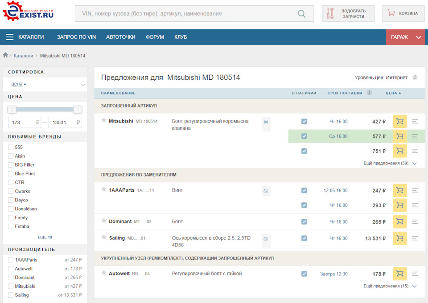
Task: Open the sorting dropdown 'цена'
Action: point(45,84)
